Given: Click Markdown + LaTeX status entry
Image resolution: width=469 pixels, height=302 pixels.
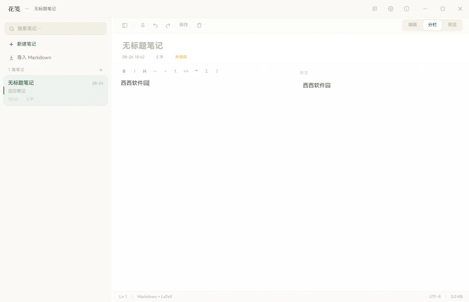Looking at the screenshot, I should (155, 296).
